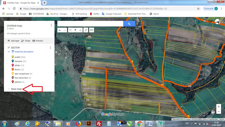Open the Aplicații apps shortcut

pos(8,14)
